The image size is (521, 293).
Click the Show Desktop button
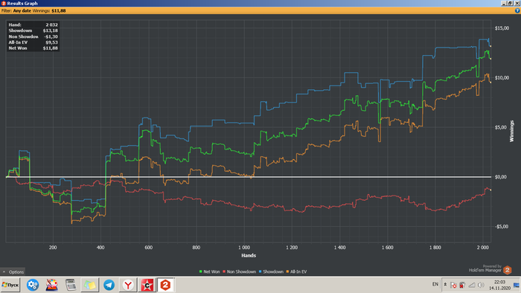click(517, 285)
